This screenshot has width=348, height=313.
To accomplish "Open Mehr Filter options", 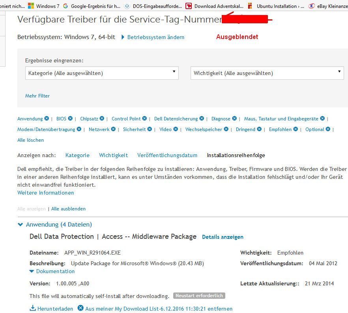I will coord(37,96).
